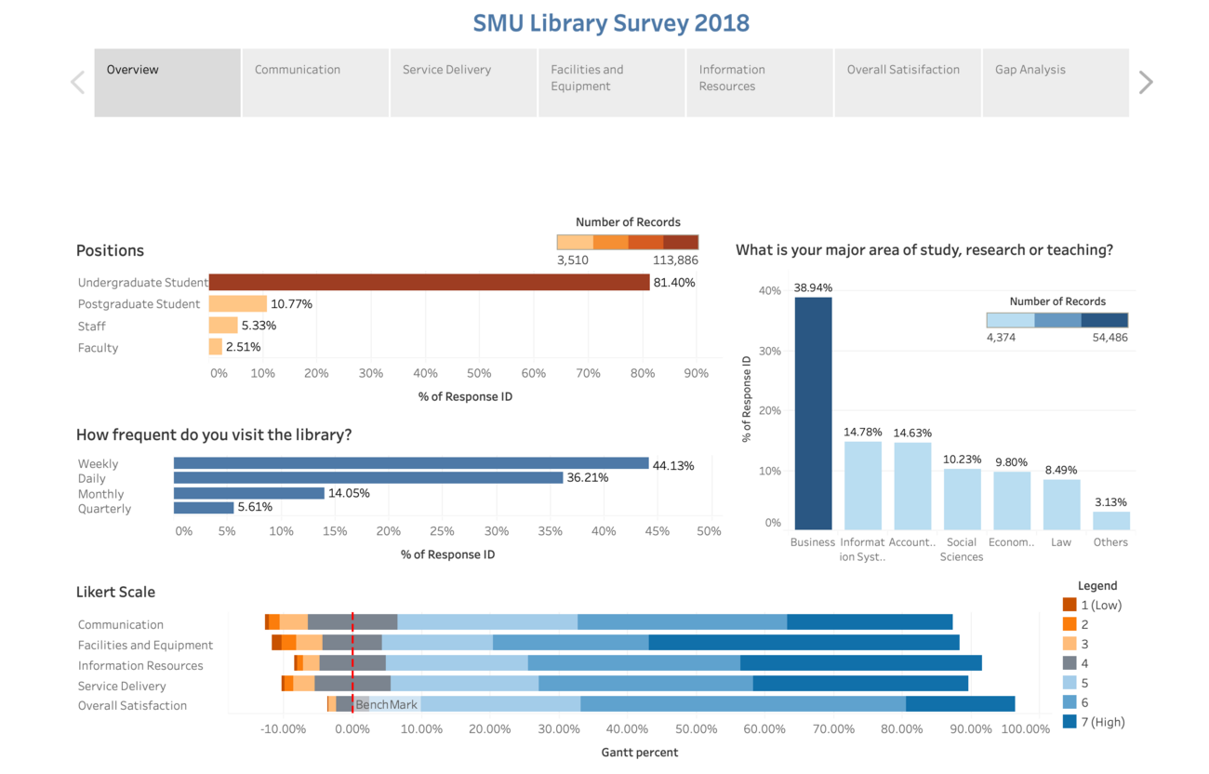Switch to Service Delivery tab
1209x774 pixels.
463,83
